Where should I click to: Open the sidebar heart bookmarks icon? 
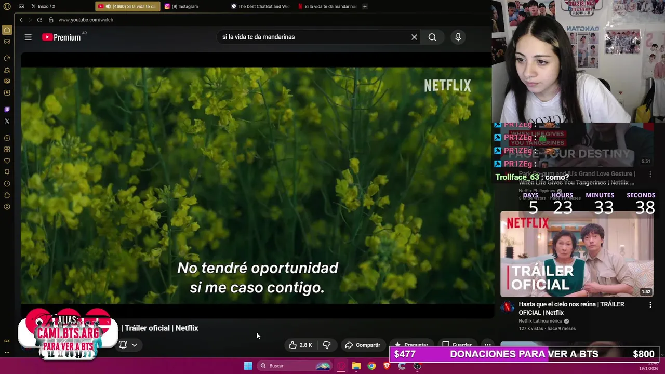[7, 161]
